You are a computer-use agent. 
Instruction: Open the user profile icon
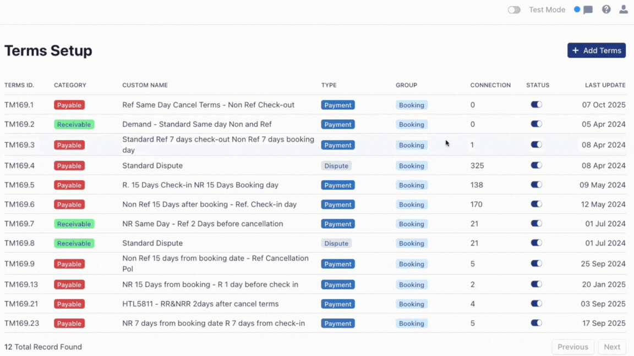624,9
